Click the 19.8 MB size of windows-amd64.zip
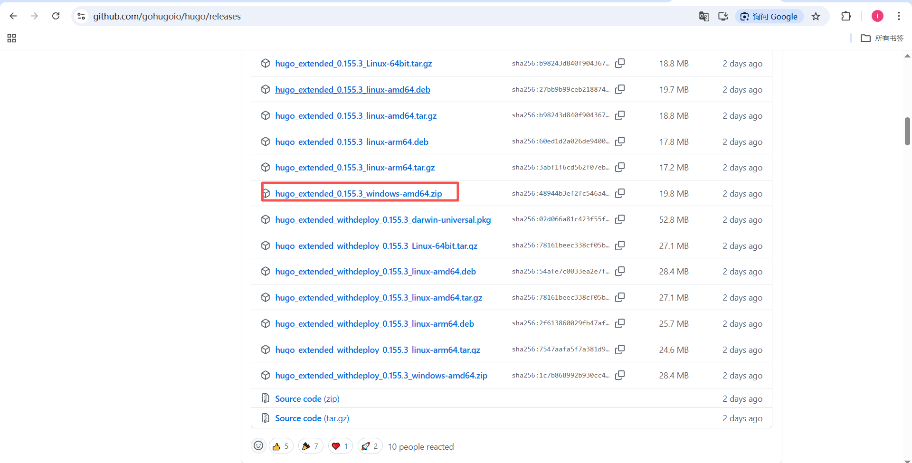Image resolution: width=912 pixels, height=463 pixels. [674, 194]
